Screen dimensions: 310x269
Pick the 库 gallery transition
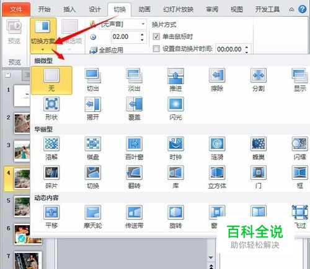pos(175,177)
